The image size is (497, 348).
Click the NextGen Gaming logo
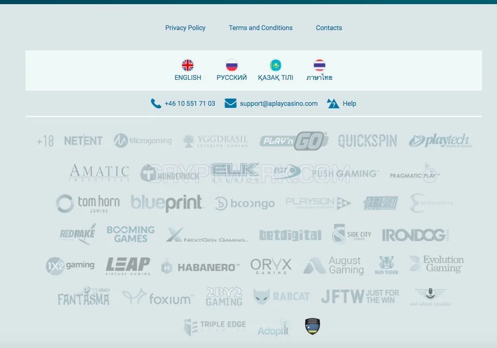[x=207, y=235]
